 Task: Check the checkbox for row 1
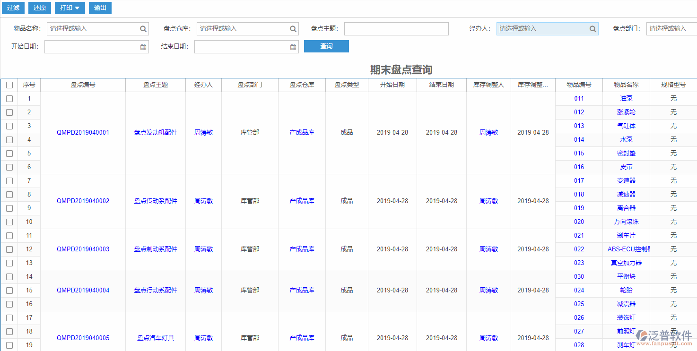click(x=9, y=99)
